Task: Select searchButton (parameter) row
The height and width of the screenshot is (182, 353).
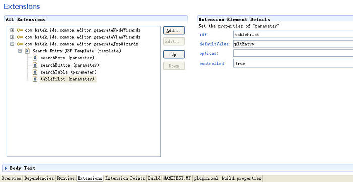Action: pyautogui.click(x=70, y=65)
